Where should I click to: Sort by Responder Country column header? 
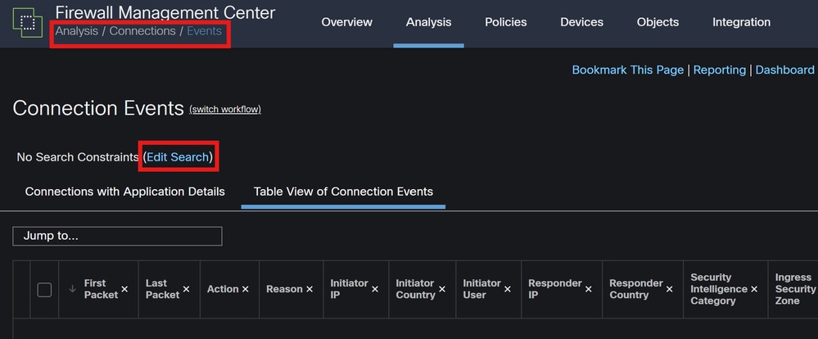[x=636, y=289]
